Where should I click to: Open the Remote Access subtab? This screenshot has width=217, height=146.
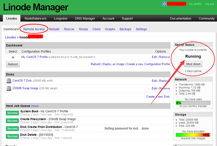point(34,29)
